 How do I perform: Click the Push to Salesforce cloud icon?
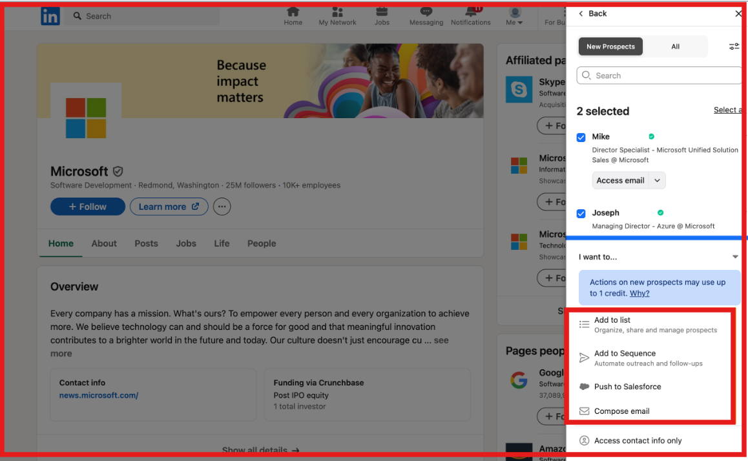585,386
